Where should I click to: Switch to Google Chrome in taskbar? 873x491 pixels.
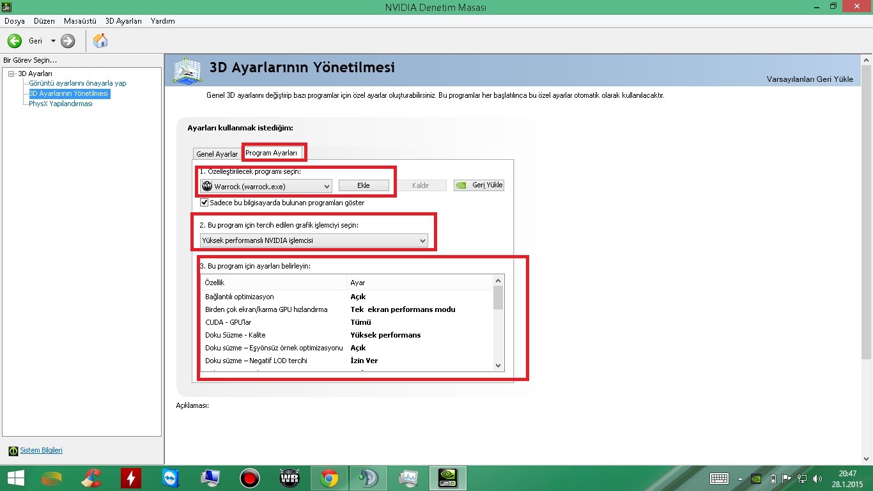coord(329,478)
